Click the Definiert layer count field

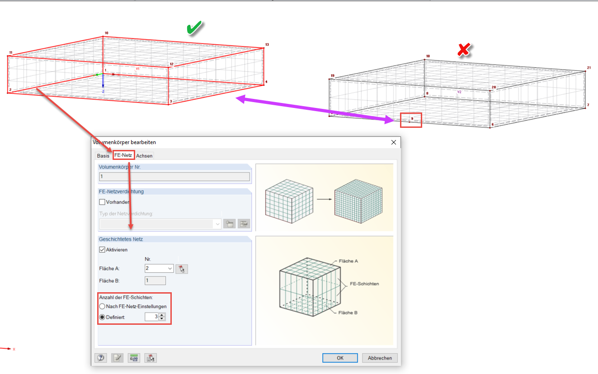pyautogui.click(x=152, y=317)
